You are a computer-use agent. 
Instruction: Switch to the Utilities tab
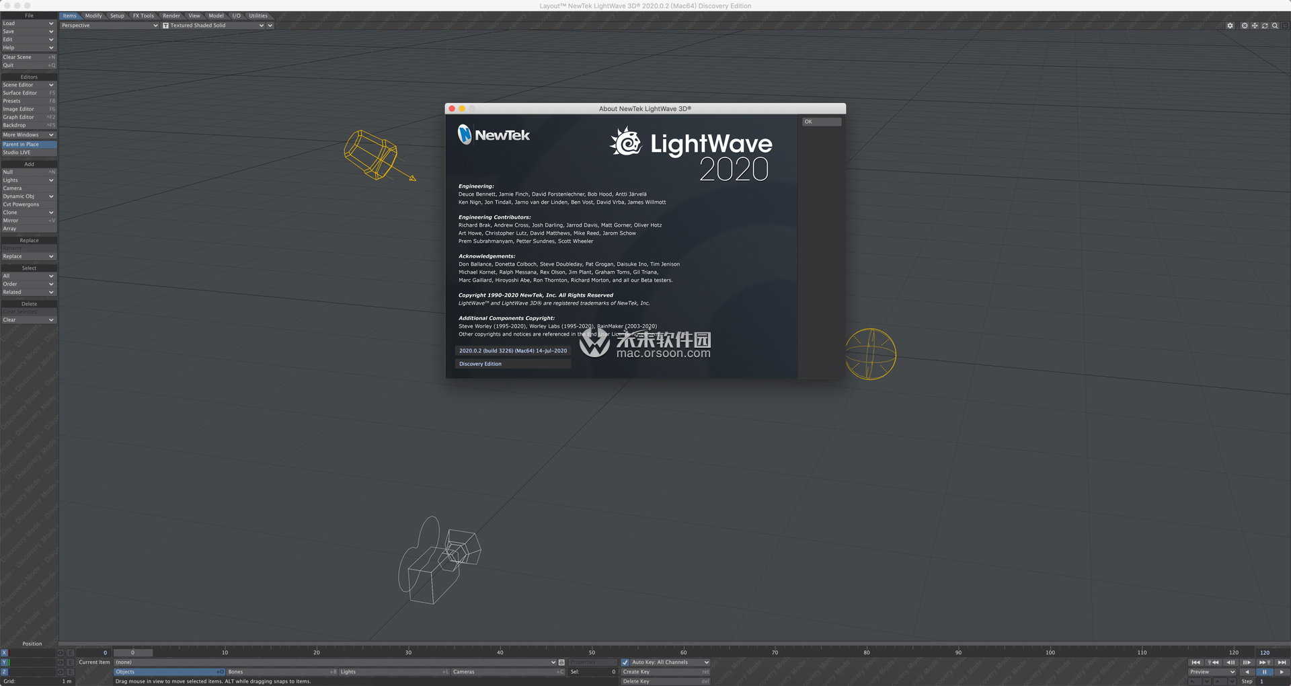(258, 15)
